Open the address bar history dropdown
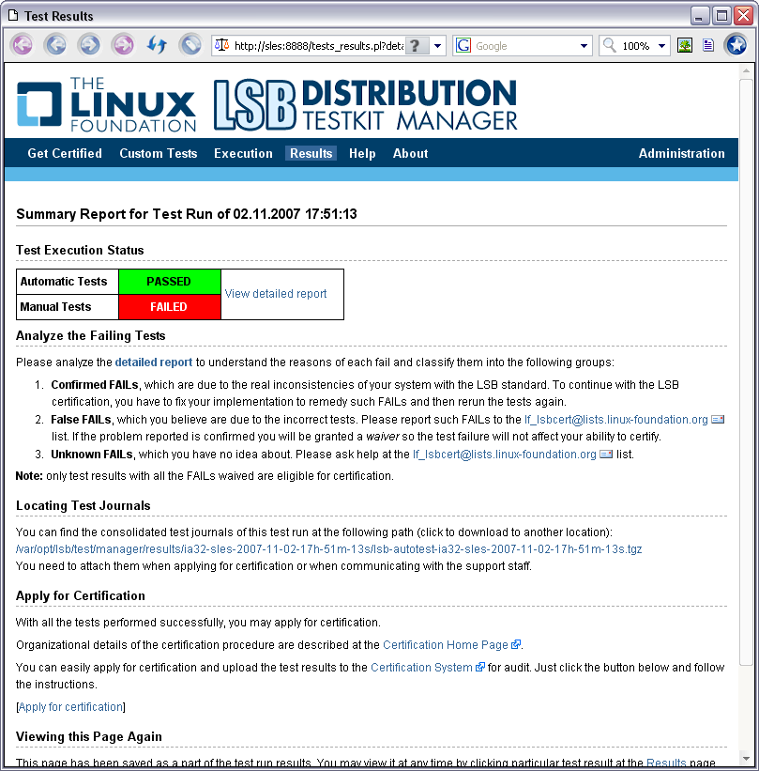 438,46
